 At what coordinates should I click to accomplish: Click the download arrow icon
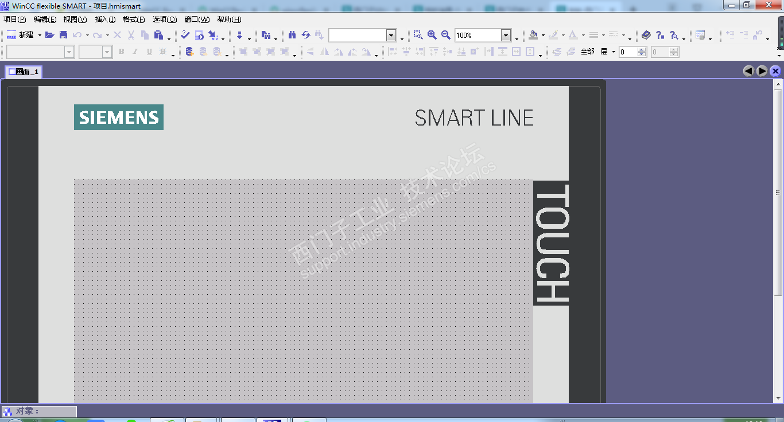click(240, 35)
